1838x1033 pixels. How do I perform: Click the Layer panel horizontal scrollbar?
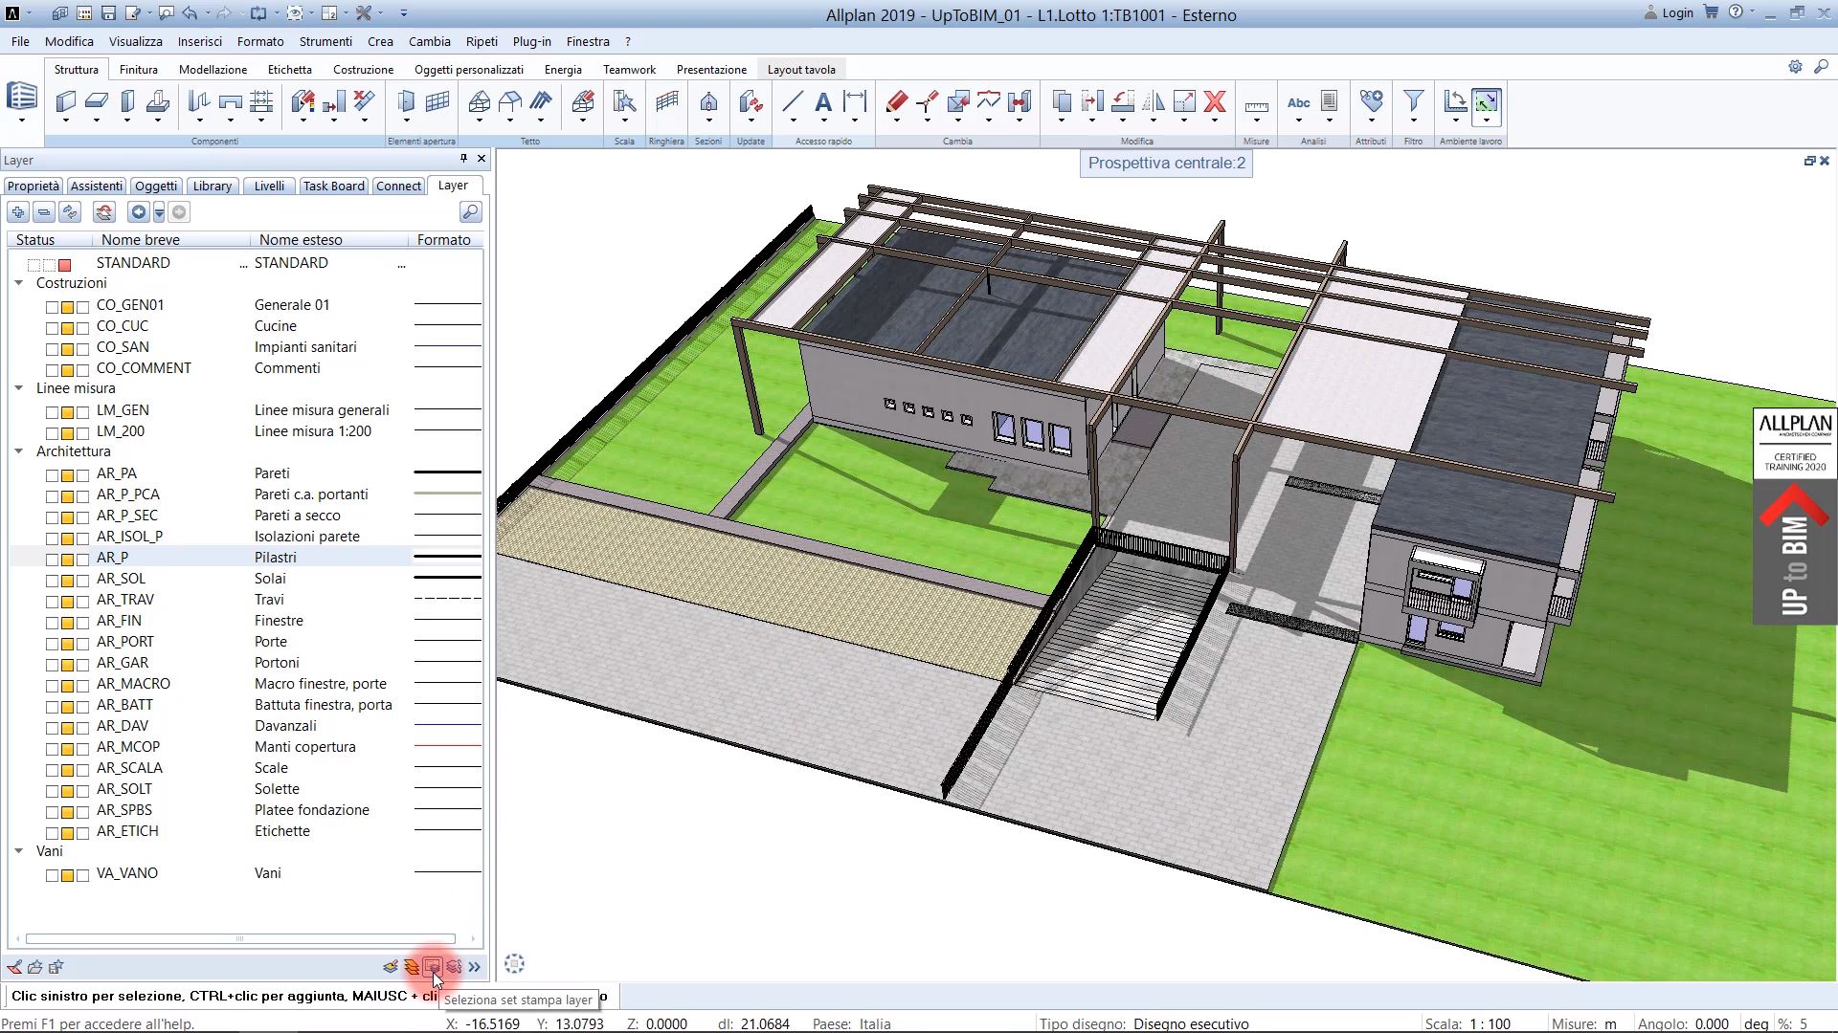tap(239, 938)
